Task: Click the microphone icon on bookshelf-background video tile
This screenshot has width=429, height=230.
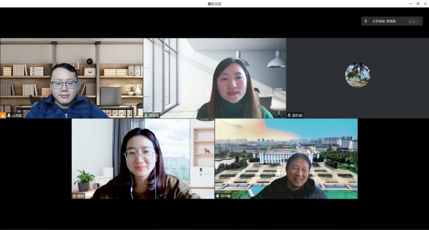Action: pos(9,116)
